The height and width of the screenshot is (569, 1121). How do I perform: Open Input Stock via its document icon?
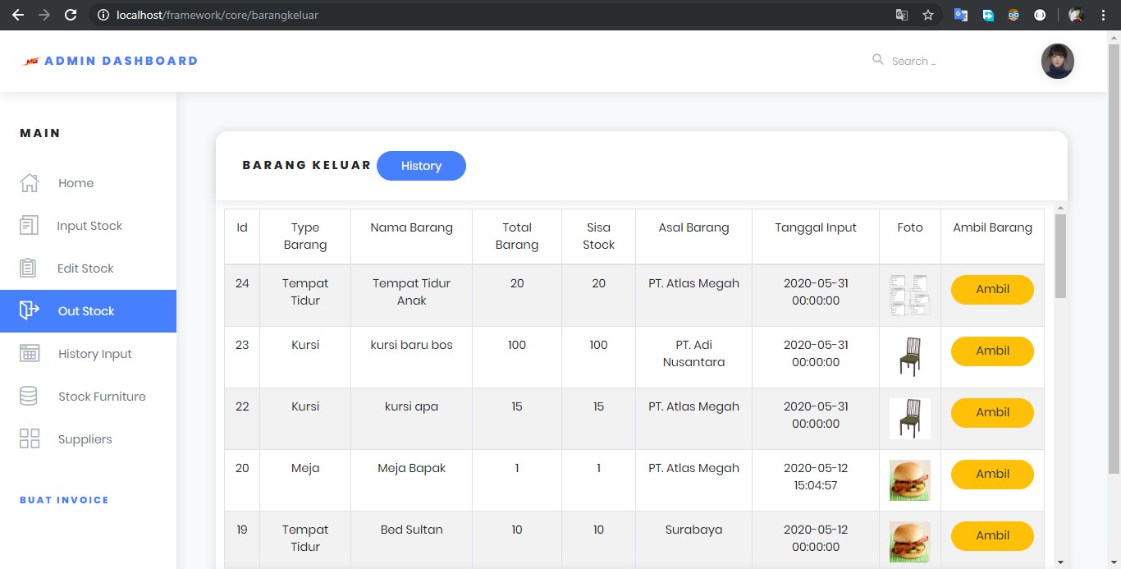pos(30,226)
